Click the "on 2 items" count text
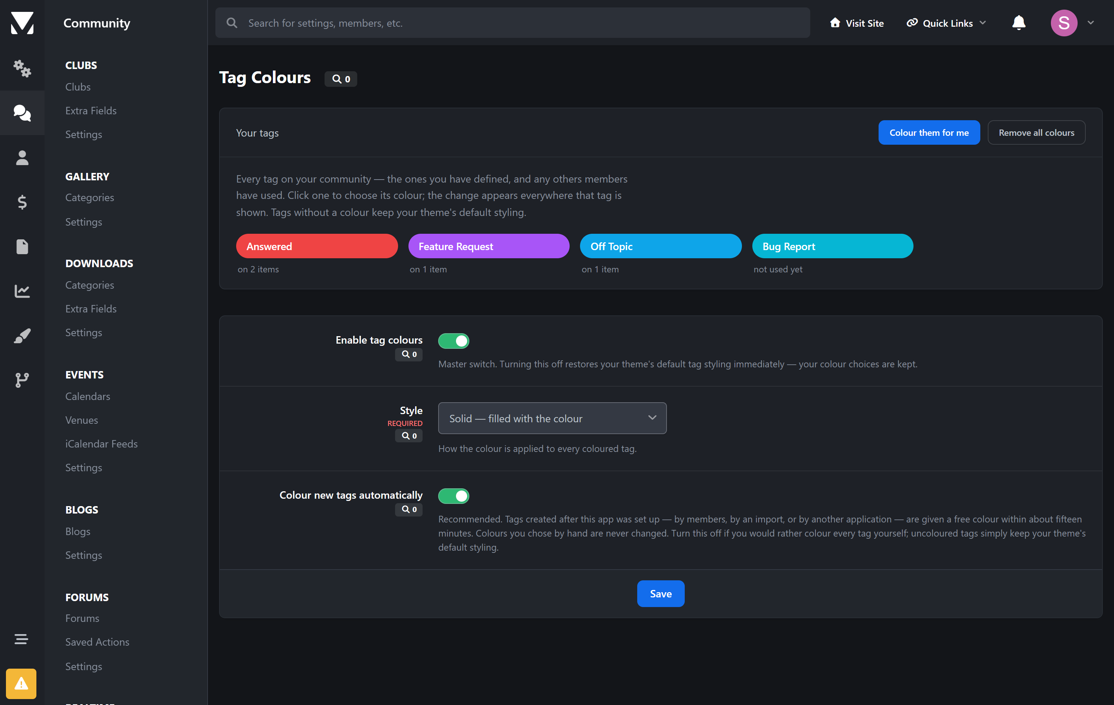This screenshot has width=1114, height=705. pos(258,269)
